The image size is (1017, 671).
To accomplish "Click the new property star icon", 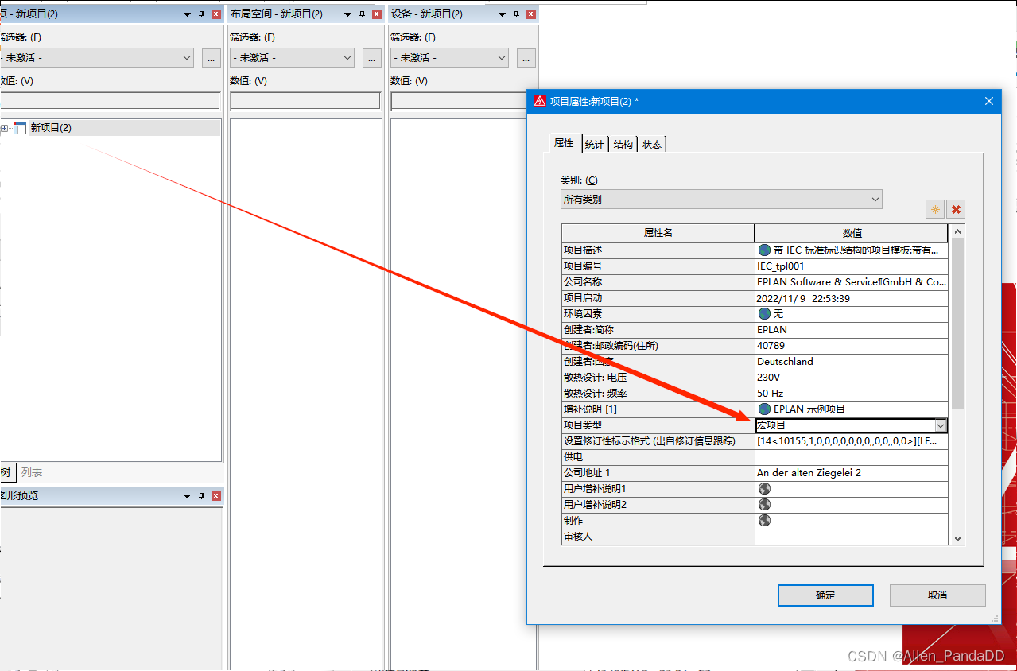I will point(935,209).
